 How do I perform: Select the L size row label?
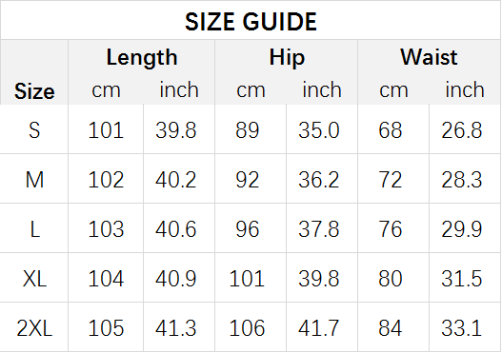click(35, 229)
